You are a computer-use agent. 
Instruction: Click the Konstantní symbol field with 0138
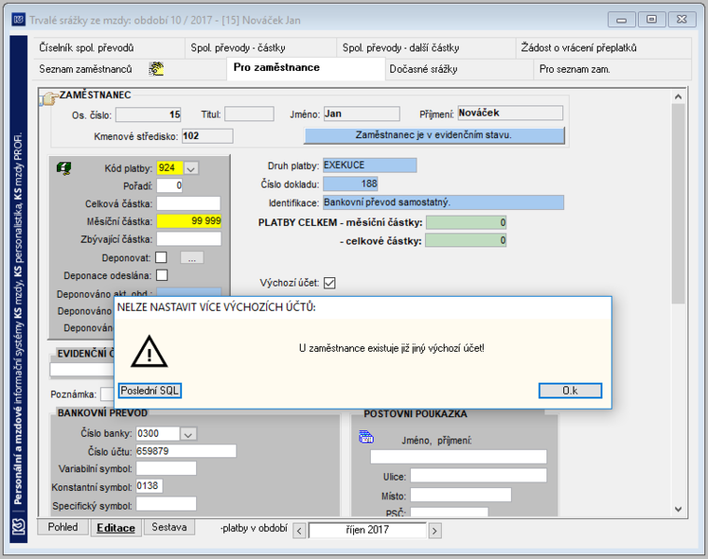[149, 486]
